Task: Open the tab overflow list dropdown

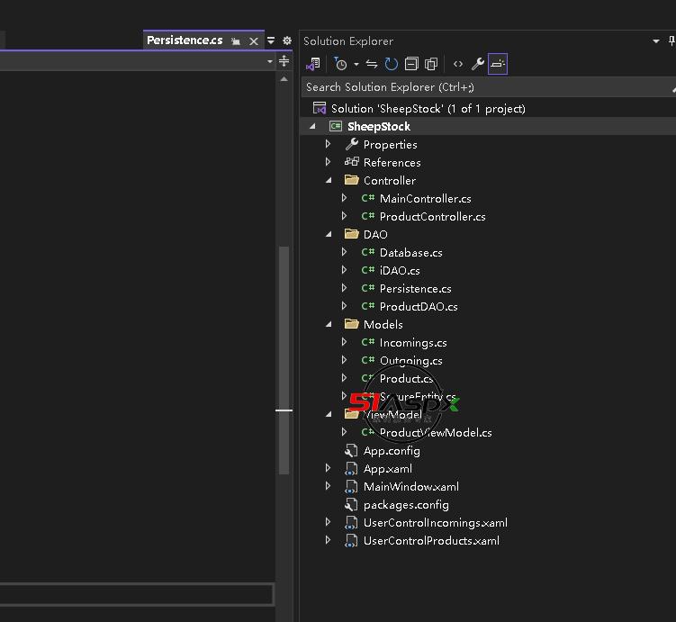Action: pyautogui.click(x=271, y=41)
